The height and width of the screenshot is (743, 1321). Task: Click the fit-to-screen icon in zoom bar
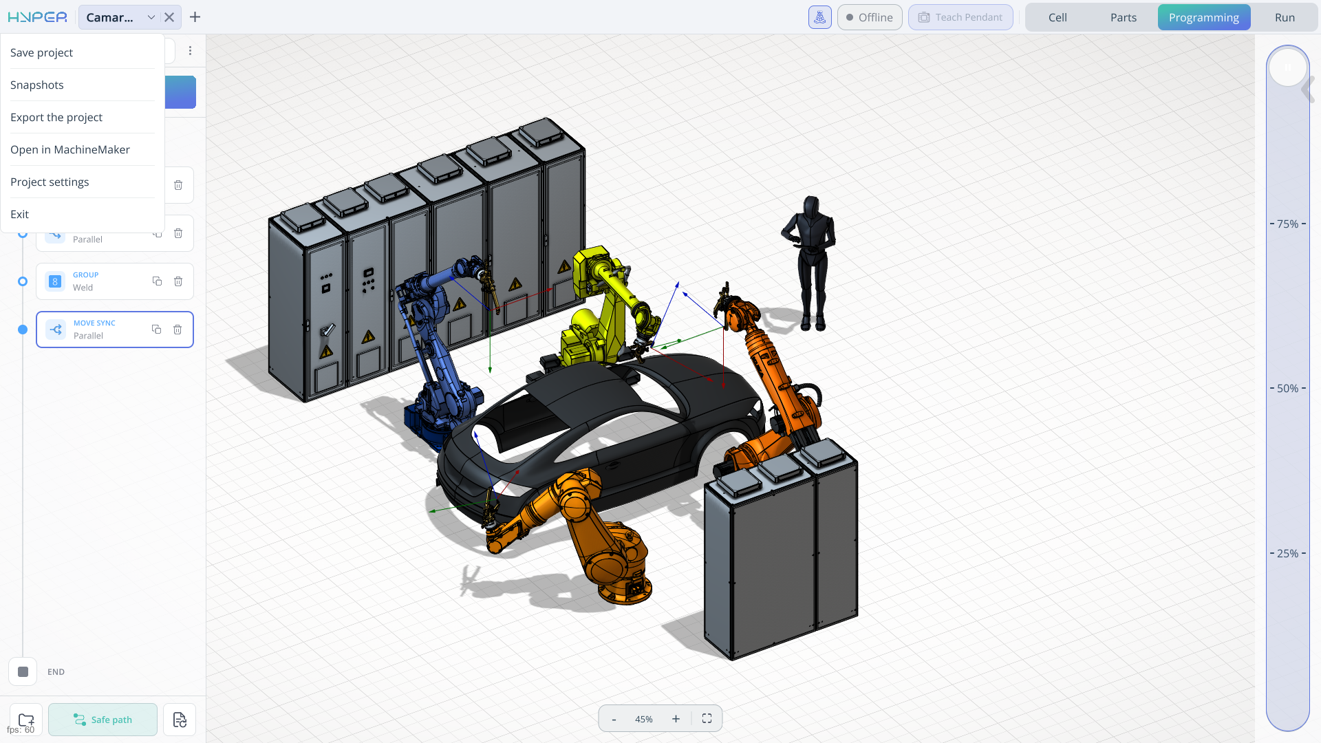click(707, 719)
